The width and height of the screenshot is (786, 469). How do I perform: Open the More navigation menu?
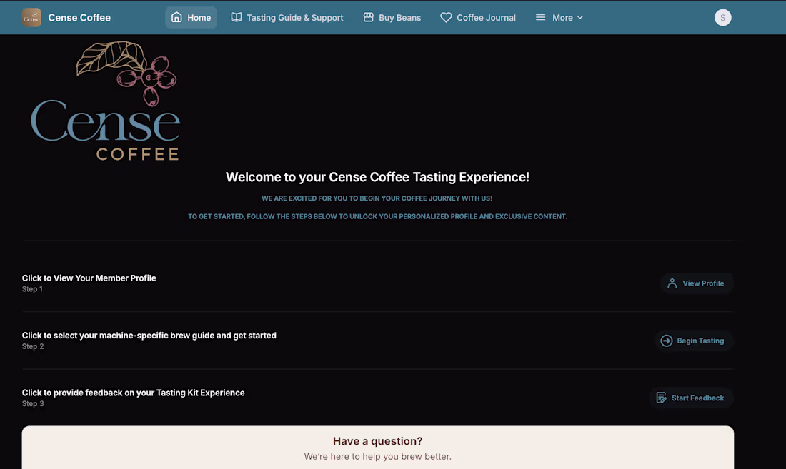559,17
